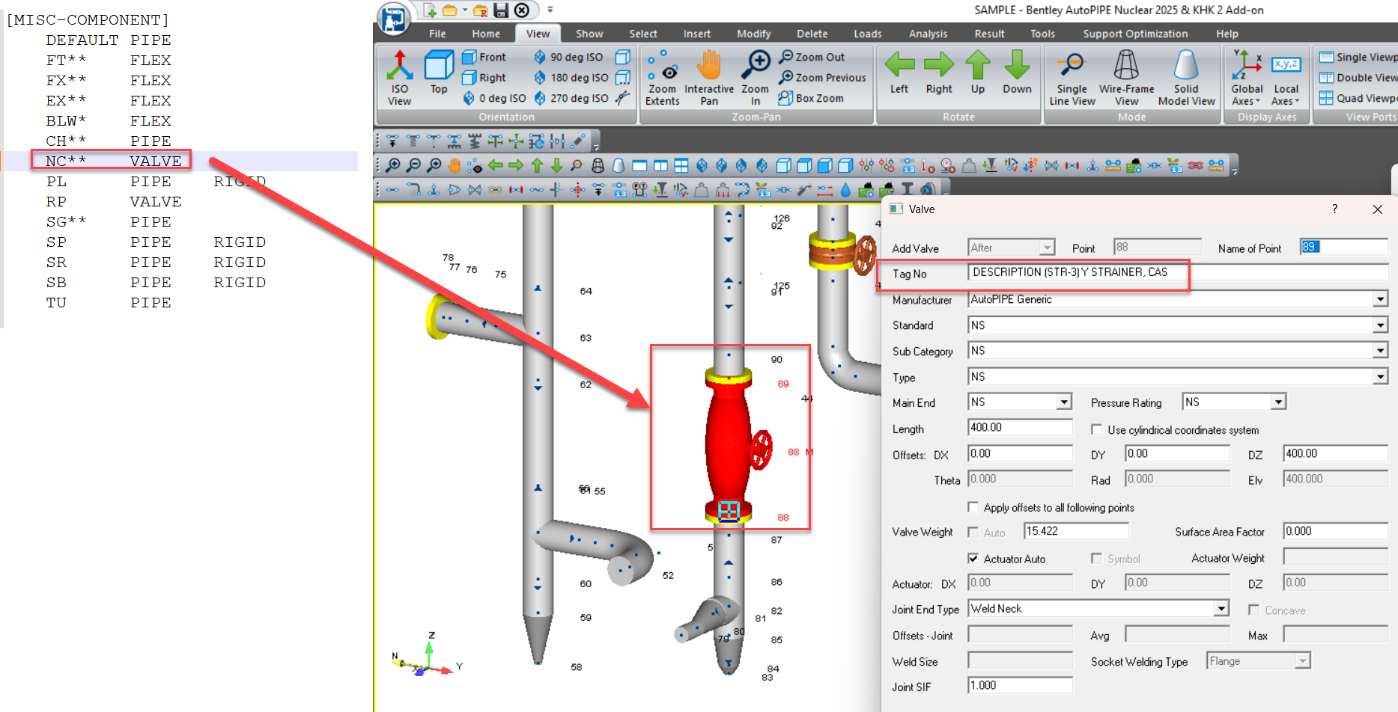Switch to ISO View orientation
The width and height of the screenshot is (1398, 712).
[x=399, y=78]
